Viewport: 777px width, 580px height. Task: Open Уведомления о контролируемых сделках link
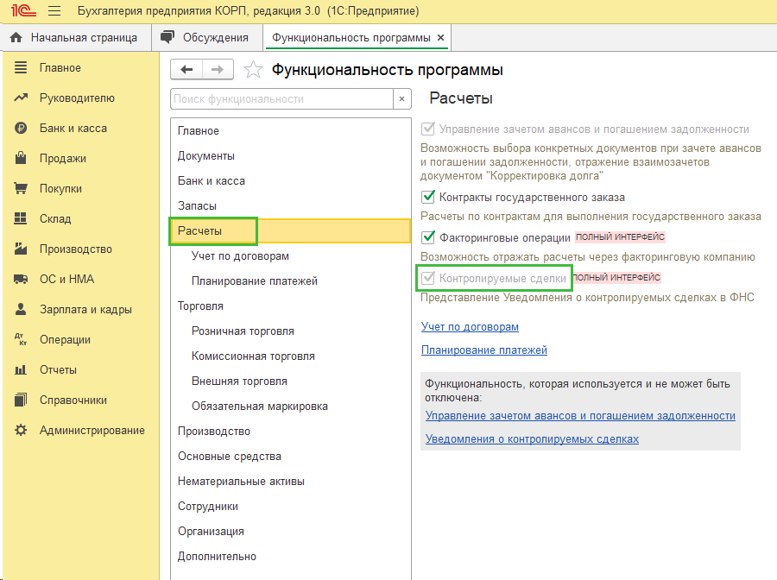pyautogui.click(x=532, y=439)
